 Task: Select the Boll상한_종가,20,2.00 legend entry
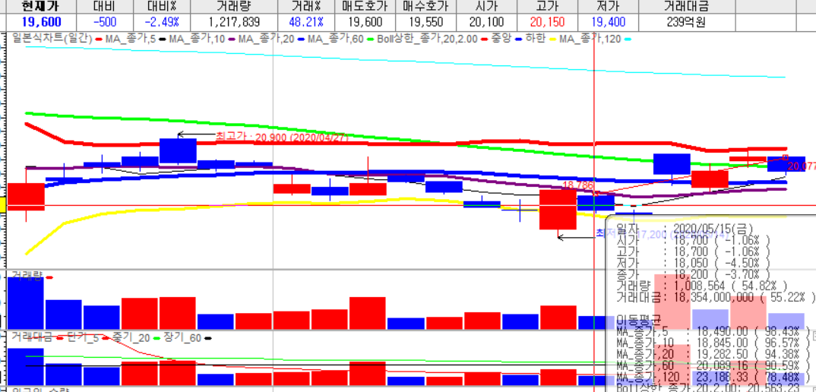coord(427,39)
